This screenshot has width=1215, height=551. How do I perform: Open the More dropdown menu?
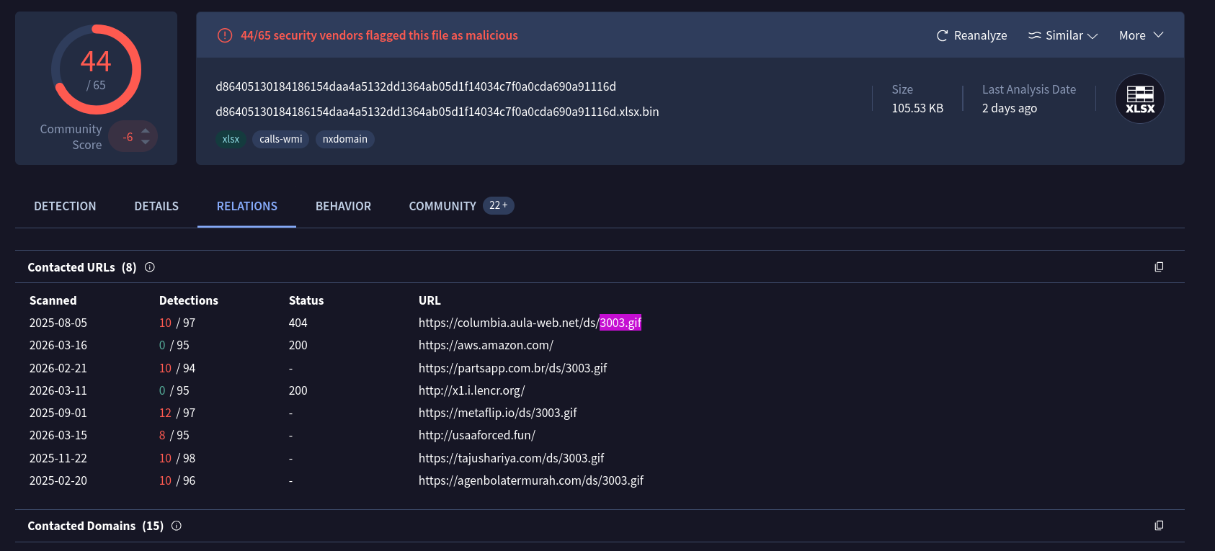tap(1141, 36)
